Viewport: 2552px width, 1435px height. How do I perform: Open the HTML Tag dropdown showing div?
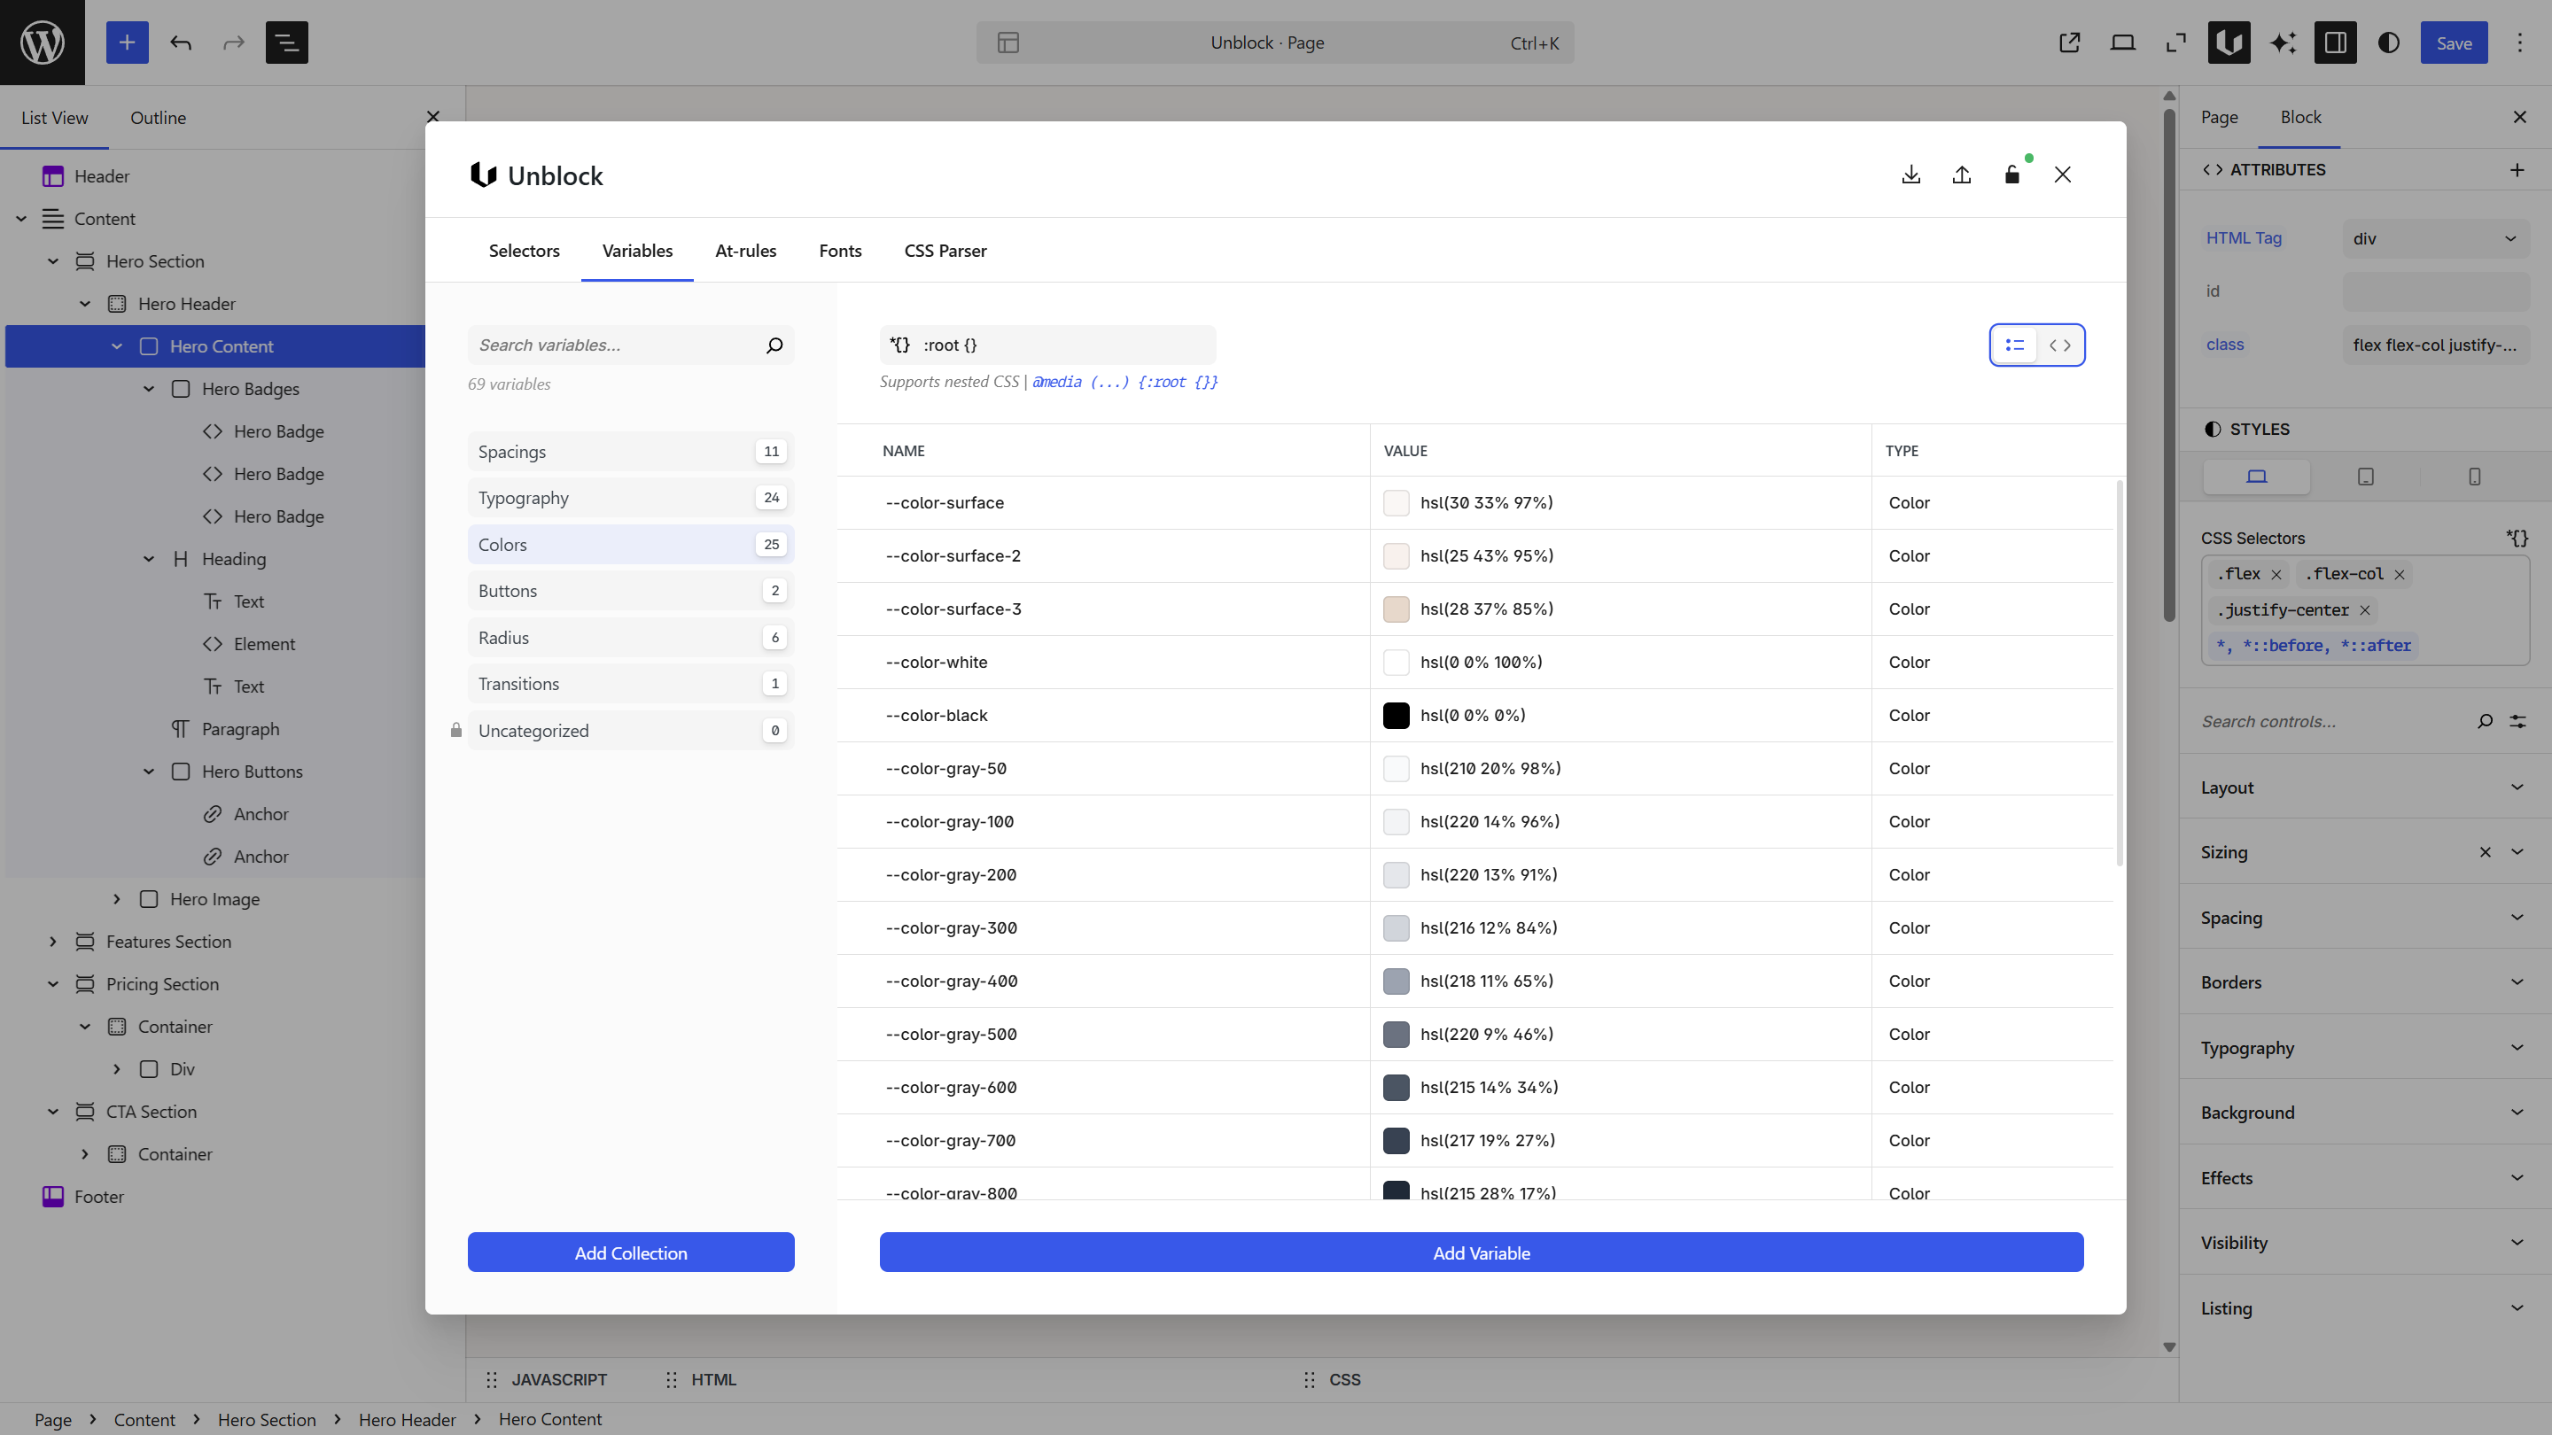pyautogui.click(x=2436, y=237)
